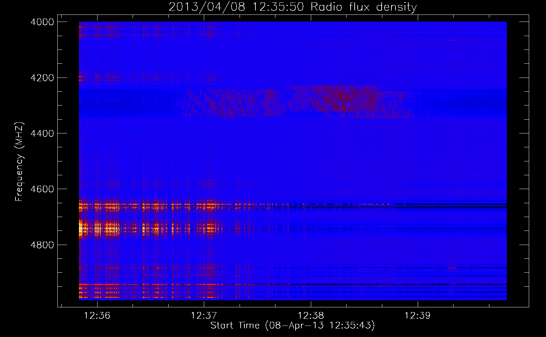546x337 pixels.
Task: Click the 4200 frequency tick label
Action: click(42, 78)
